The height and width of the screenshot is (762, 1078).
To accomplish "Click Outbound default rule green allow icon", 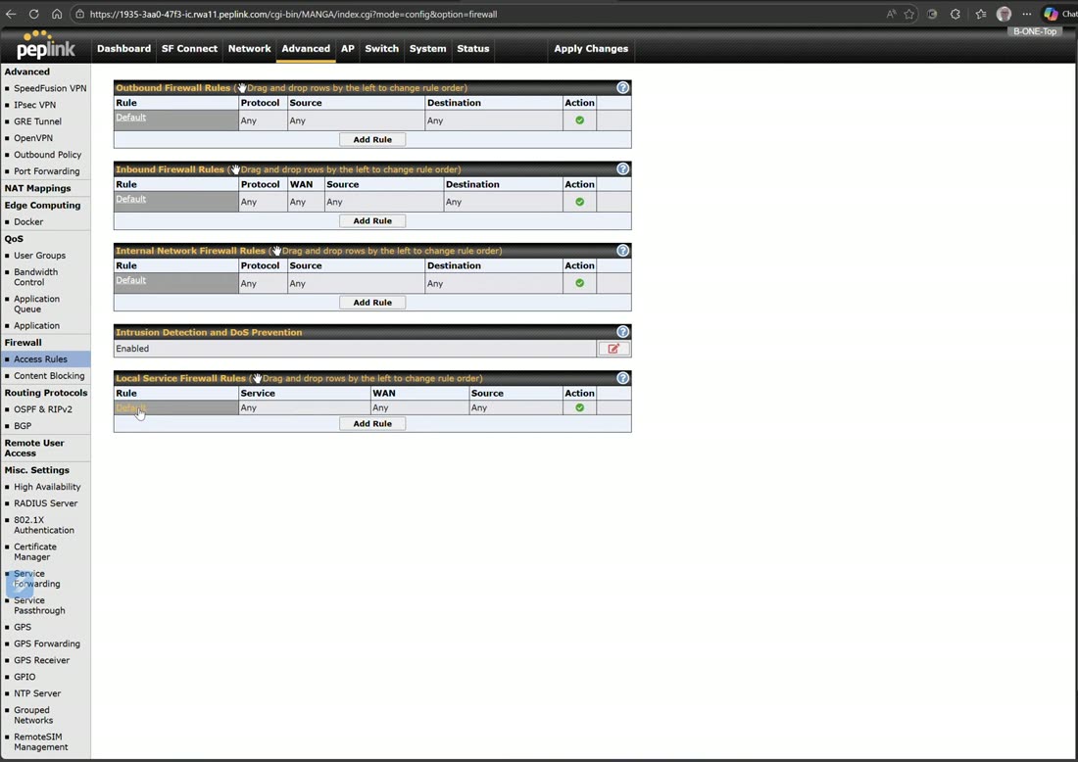I will click(x=579, y=120).
